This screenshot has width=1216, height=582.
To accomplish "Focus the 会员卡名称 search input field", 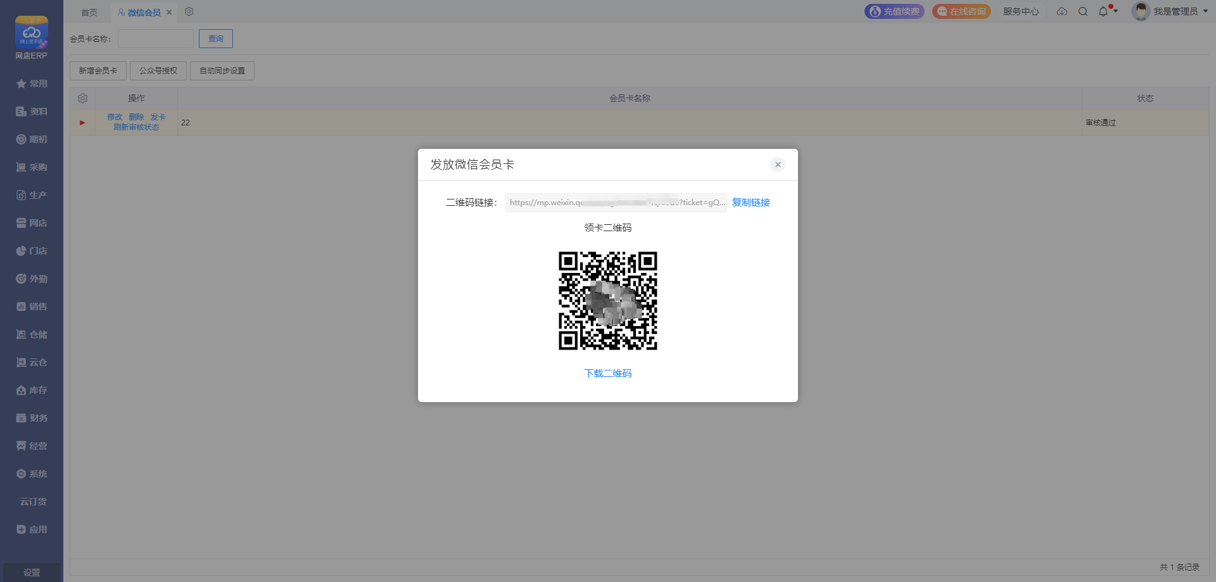I will (156, 39).
